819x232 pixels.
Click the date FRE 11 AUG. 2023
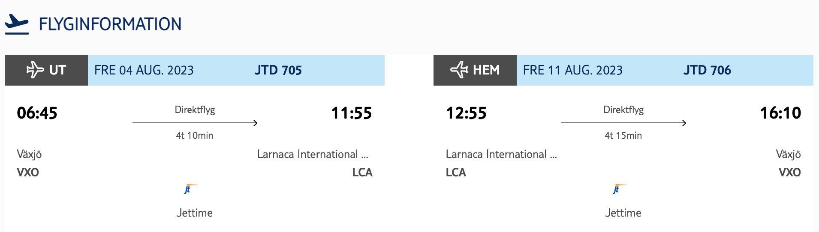[x=573, y=70]
